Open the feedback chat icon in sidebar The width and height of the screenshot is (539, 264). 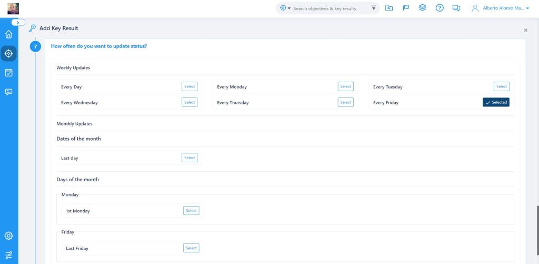tap(8, 92)
